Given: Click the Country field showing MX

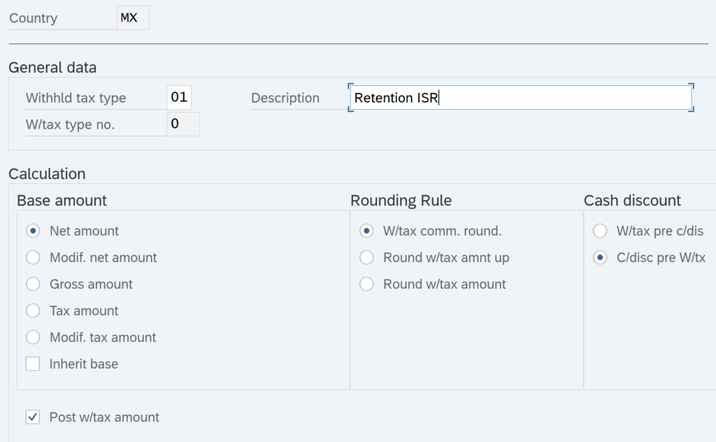Looking at the screenshot, I should coord(132,18).
